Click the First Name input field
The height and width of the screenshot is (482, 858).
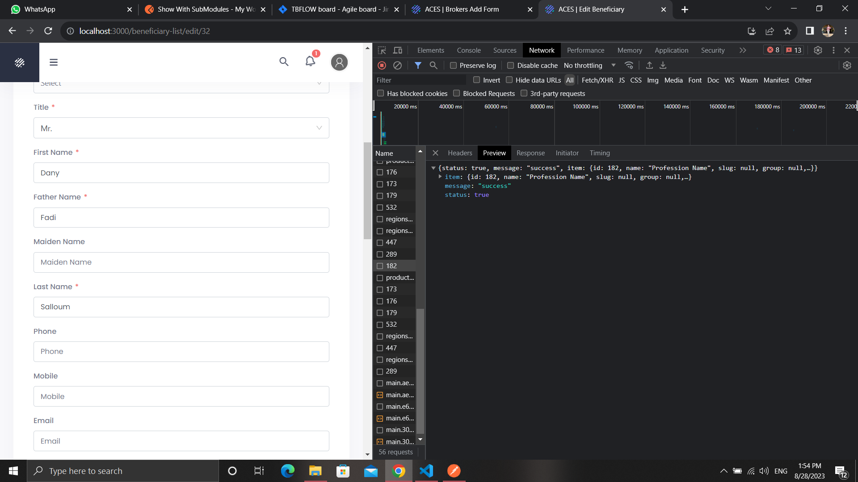pos(181,173)
